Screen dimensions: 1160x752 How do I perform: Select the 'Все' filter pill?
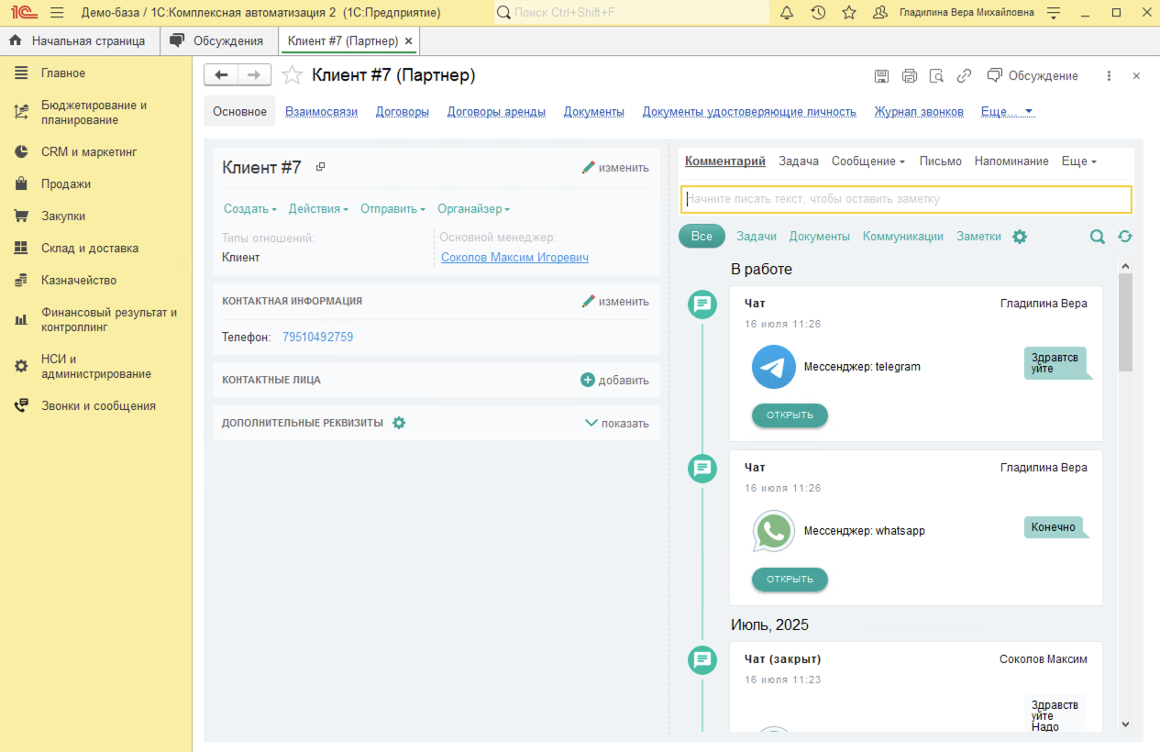click(x=702, y=237)
